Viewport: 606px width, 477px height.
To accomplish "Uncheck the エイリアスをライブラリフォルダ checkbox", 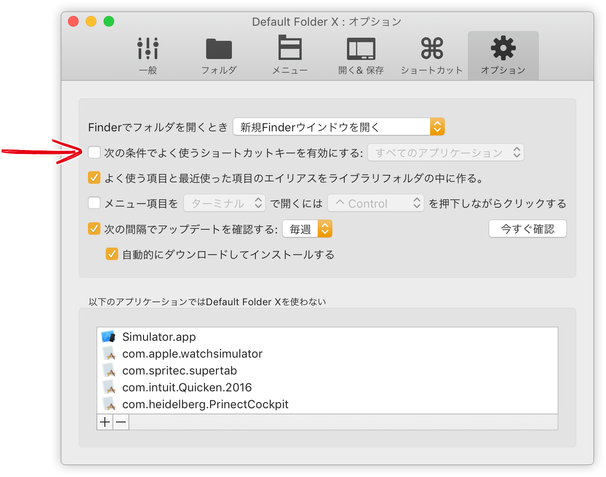I will [x=94, y=178].
